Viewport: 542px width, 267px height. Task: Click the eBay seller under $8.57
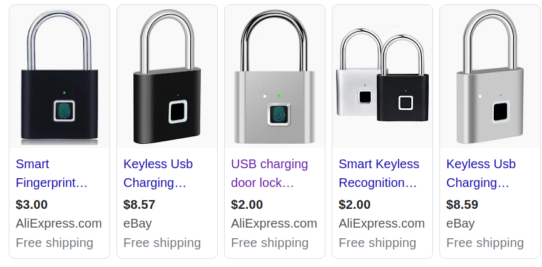click(138, 223)
